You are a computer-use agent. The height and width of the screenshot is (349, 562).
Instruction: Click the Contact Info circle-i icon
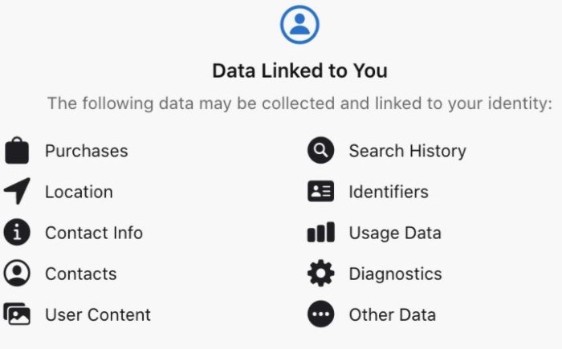pyautogui.click(x=17, y=232)
